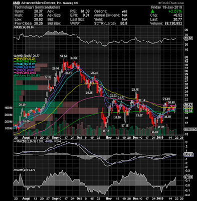
Task: Click the 'AMD (Daily) 20.77' chart legend title
Action: click(27, 56)
